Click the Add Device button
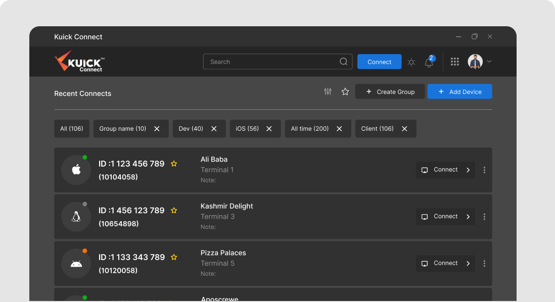555x302 pixels. (x=460, y=91)
